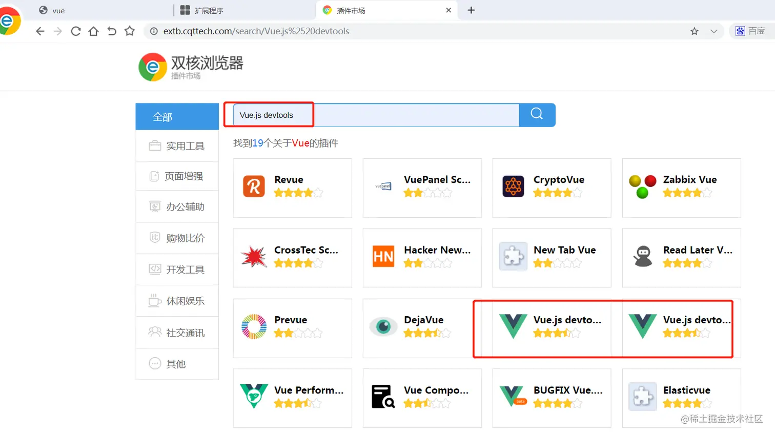The height and width of the screenshot is (436, 775).
Task: Click the star rating under DejaVue
Action: pos(427,334)
